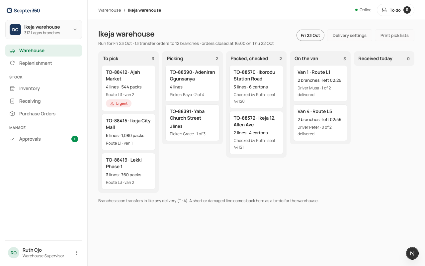Click the Warehouse breadcrumb link
Screen dimensions: 425x266
click(110, 10)
